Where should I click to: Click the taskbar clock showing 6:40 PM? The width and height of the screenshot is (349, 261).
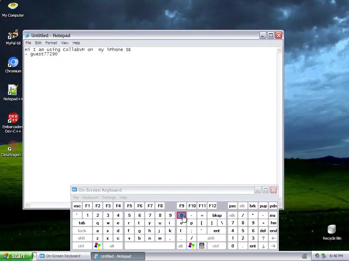tap(336, 256)
